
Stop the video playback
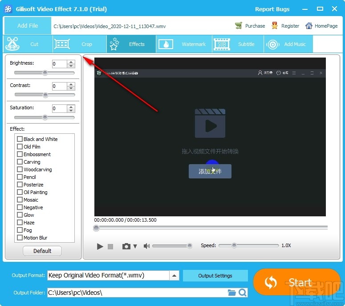(x=110, y=247)
